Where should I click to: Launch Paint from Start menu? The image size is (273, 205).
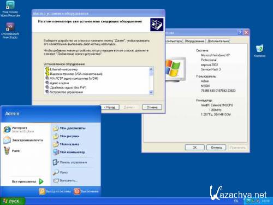coord(12,151)
